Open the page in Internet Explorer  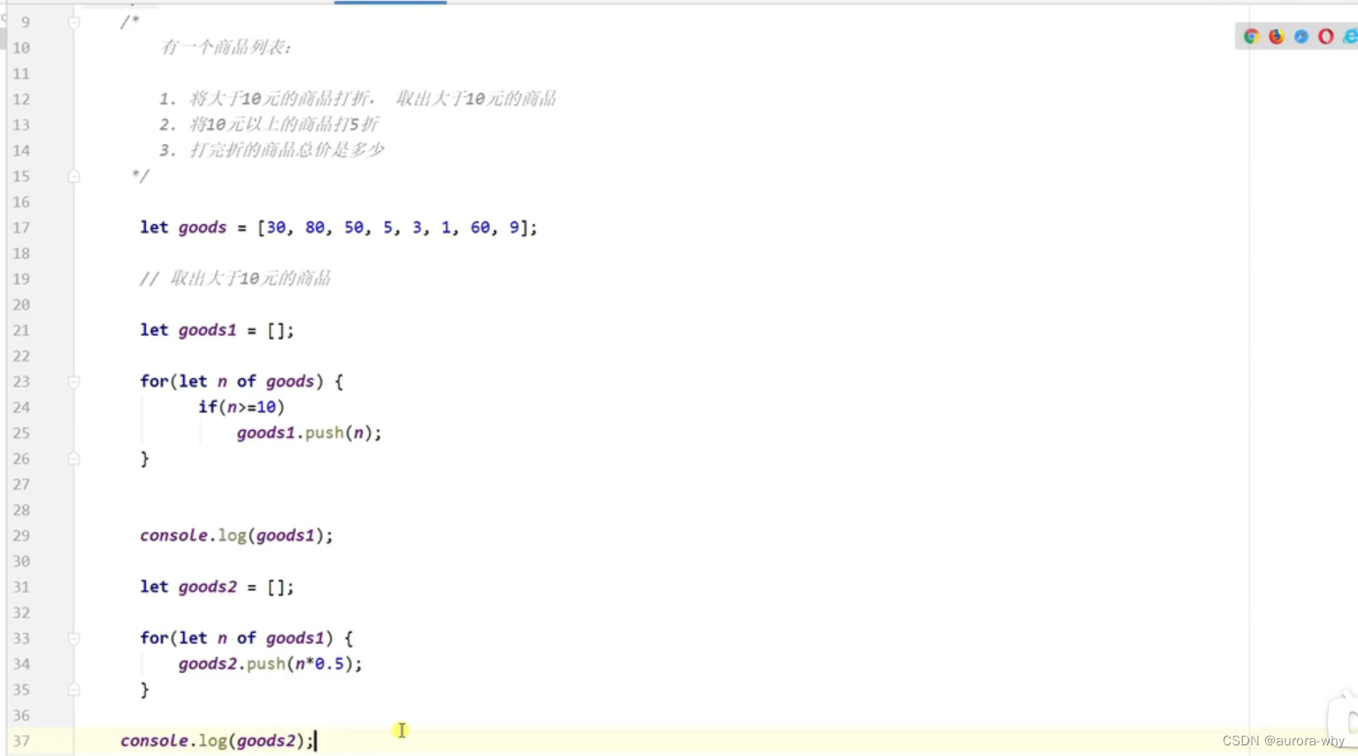tap(1349, 36)
